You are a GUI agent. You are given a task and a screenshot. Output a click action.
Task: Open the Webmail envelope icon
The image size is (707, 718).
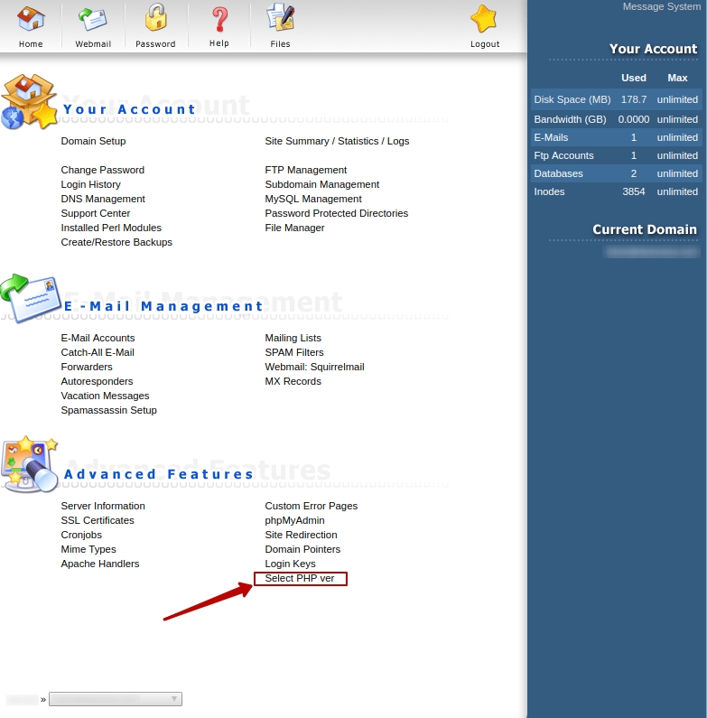tap(93, 20)
